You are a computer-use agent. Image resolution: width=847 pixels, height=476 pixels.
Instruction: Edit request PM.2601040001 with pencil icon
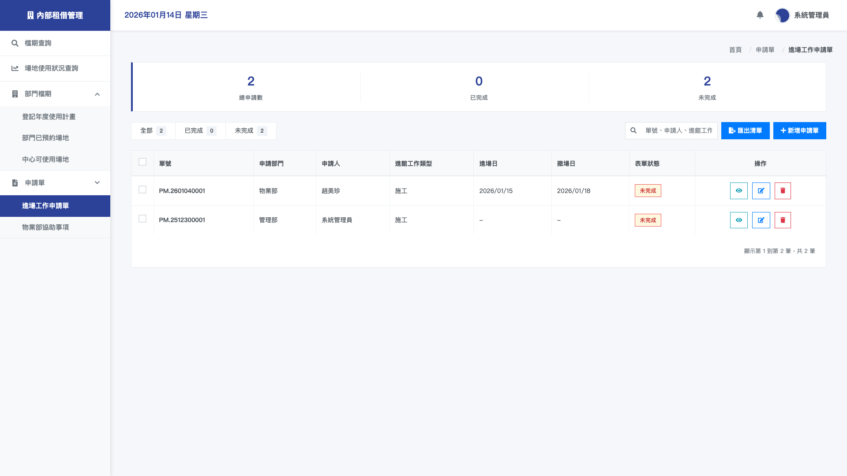tap(761, 191)
